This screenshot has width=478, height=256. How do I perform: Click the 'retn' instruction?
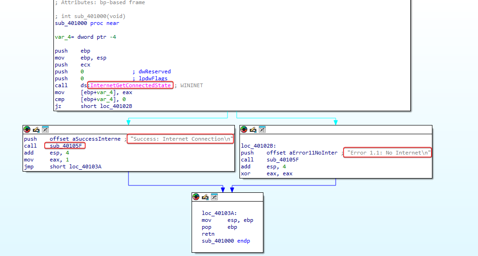click(x=208, y=234)
